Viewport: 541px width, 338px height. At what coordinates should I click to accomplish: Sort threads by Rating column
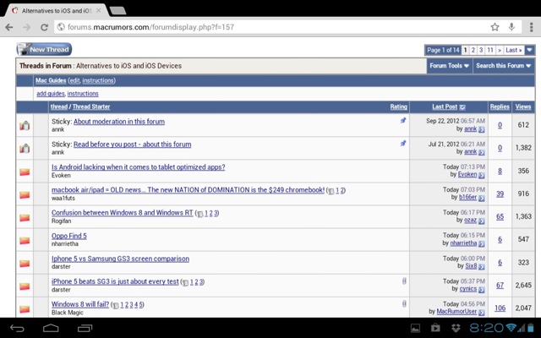click(x=398, y=107)
